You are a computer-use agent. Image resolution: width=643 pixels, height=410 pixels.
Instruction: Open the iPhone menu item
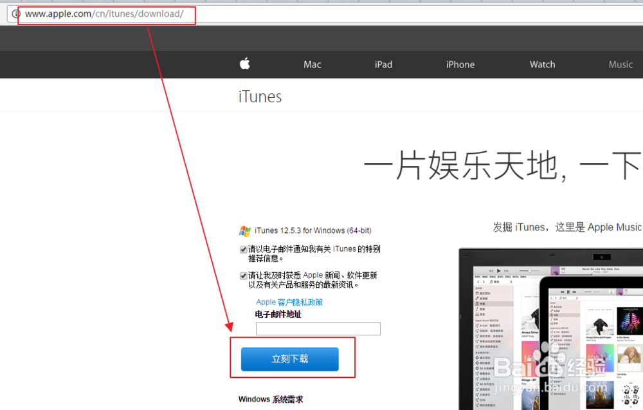(x=460, y=64)
